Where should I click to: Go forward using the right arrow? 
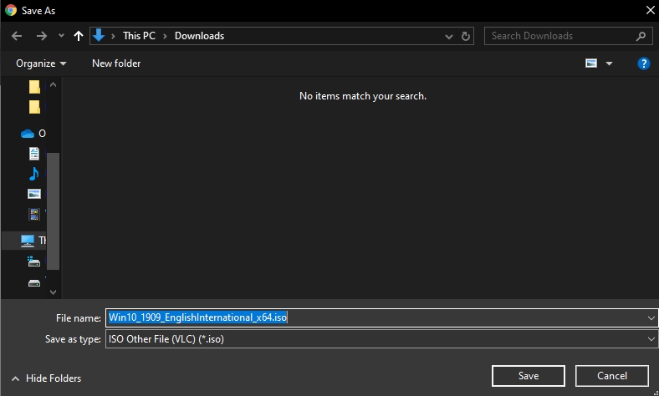click(x=42, y=36)
